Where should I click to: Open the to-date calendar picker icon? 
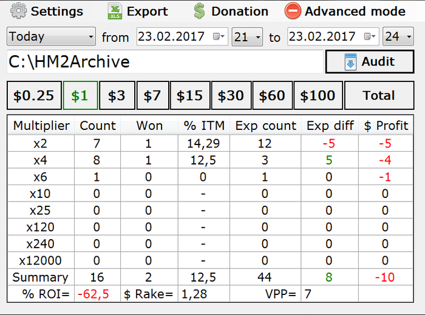point(369,36)
